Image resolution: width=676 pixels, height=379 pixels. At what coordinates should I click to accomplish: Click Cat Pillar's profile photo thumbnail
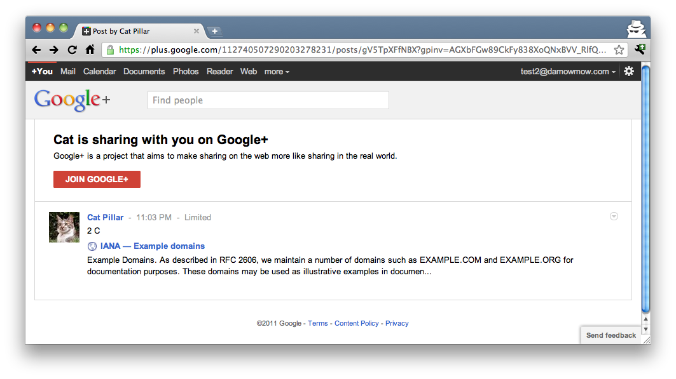pos(64,227)
